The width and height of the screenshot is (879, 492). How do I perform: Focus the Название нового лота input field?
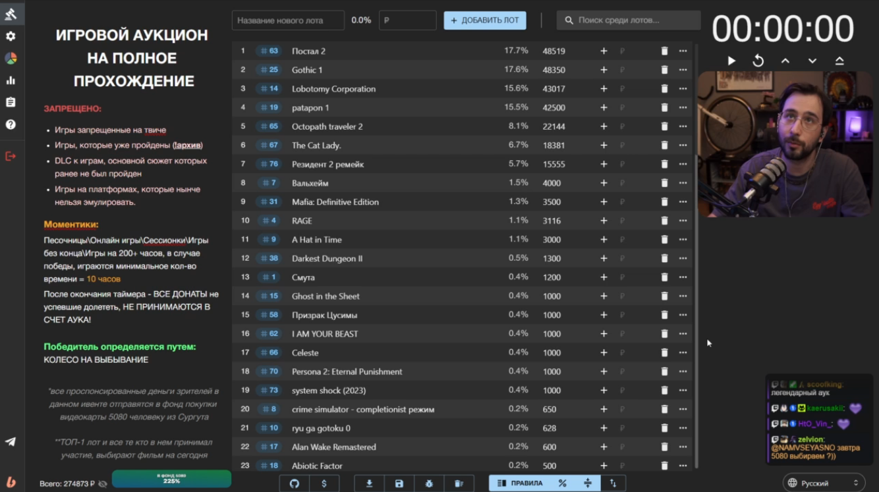288,20
